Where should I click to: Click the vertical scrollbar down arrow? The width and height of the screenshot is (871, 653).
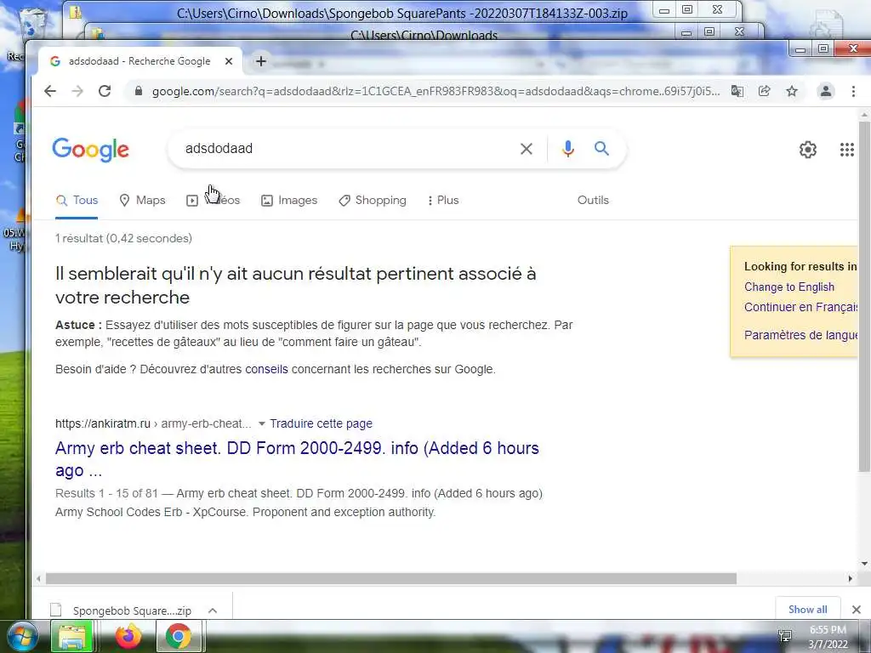click(x=864, y=564)
